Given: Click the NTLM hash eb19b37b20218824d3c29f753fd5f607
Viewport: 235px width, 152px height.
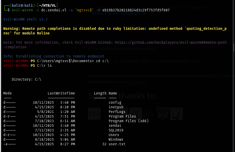Looking at the screenshot, I should (x=136, y=10).
